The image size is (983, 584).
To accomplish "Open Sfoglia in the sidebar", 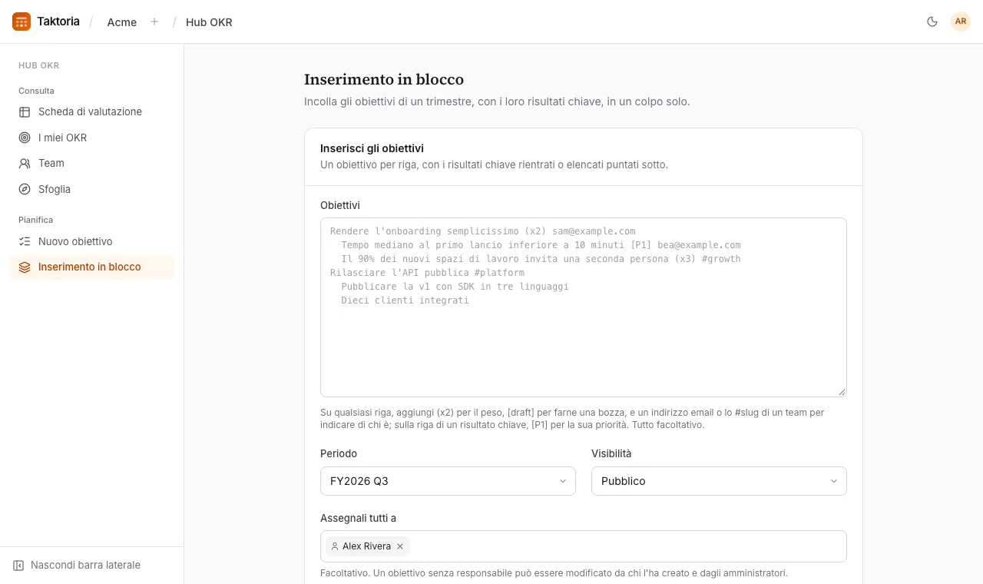I will point(91,189).
